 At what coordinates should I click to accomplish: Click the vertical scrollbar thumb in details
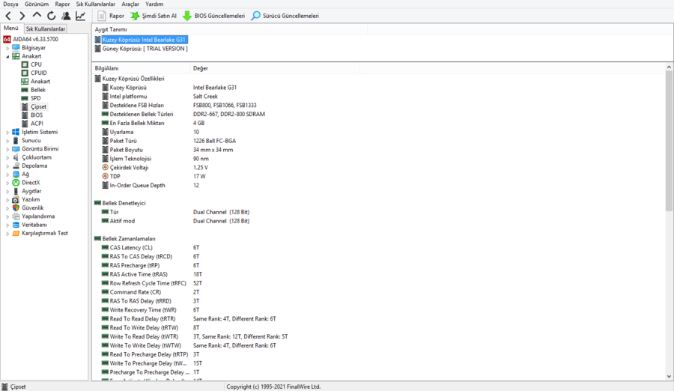pyautogui.click(x=669, y=141)
